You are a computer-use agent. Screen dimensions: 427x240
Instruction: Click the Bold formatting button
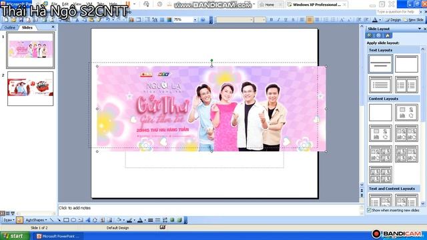pos(272,20)
